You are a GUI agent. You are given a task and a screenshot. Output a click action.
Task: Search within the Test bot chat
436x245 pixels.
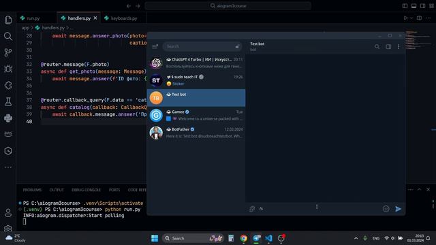[377, 47]
